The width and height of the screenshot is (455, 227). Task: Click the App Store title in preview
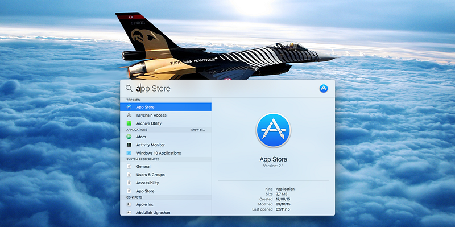[x=274, y=159]
